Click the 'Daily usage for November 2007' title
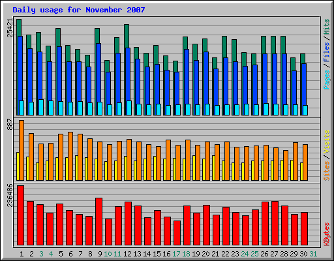Image resolution: width=334 pixels, height=261 pixels. (x=79, y=10)
